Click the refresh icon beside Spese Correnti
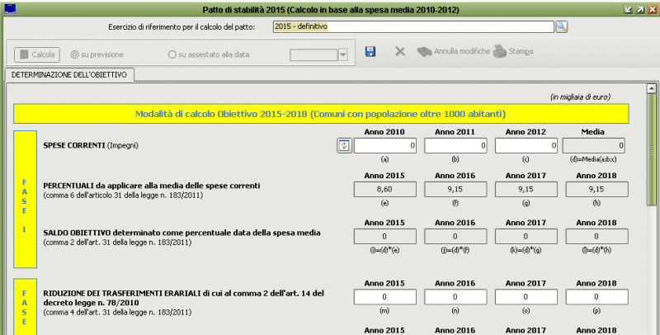The image size is (660, 335). click(x=345, y=146)
